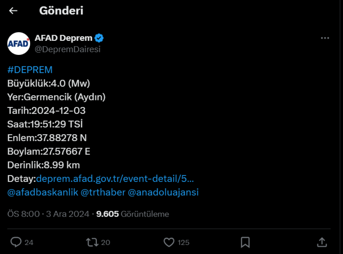
Task: Open the AFAD profile picture
Action: 18,43
